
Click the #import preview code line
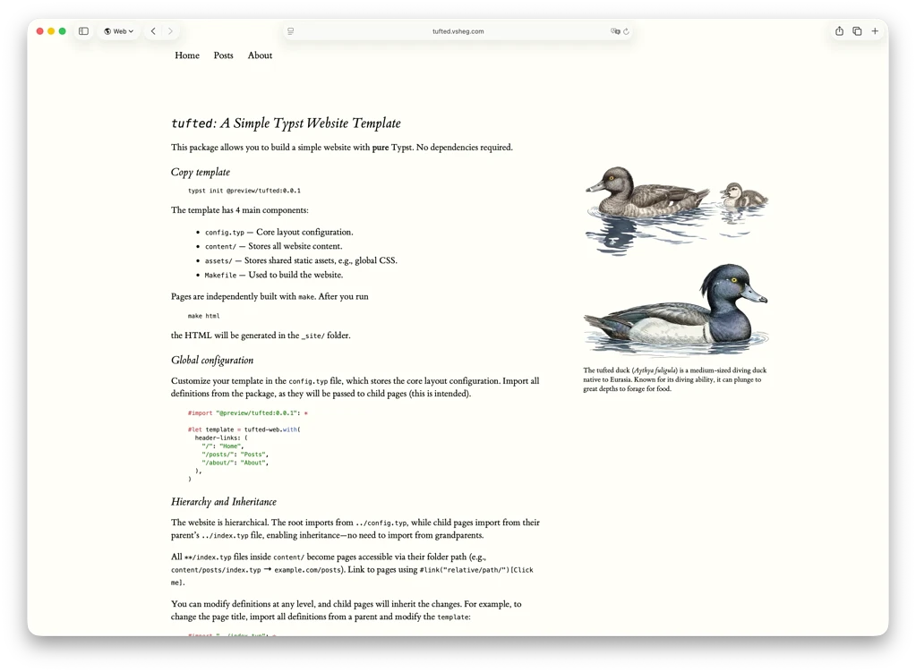point(248,413)
